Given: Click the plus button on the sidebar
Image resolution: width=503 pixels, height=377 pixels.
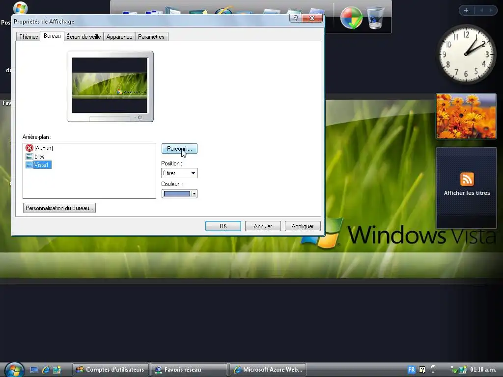Looking at the screenshot, I should coord(466,10).
